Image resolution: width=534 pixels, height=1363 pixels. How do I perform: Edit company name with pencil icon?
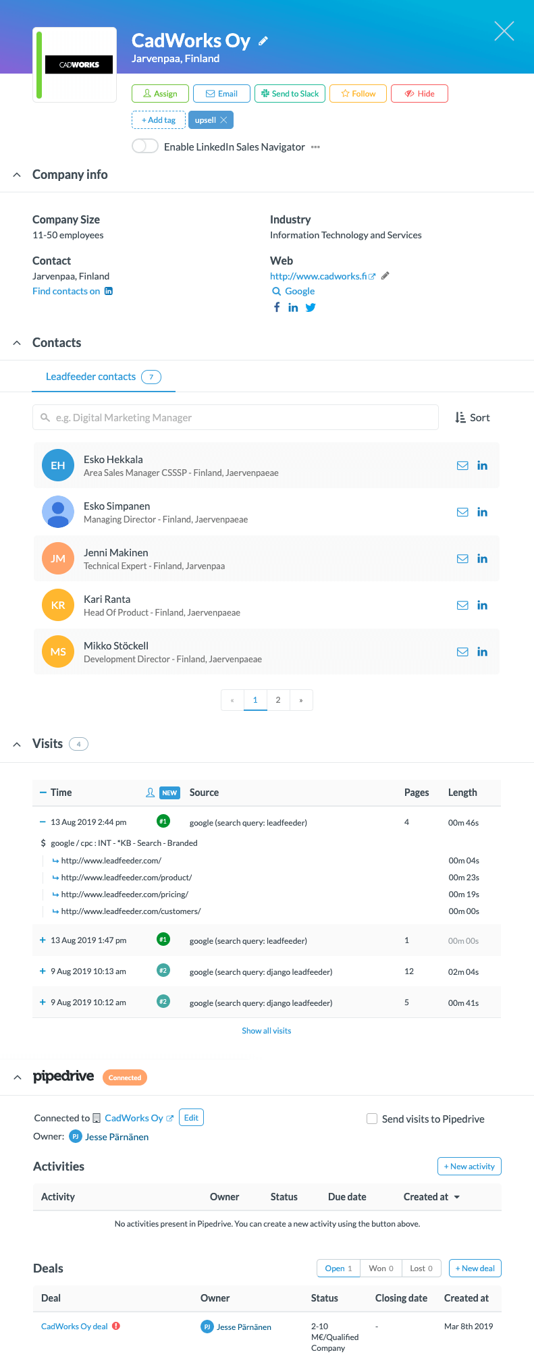(x=263, y=41)
